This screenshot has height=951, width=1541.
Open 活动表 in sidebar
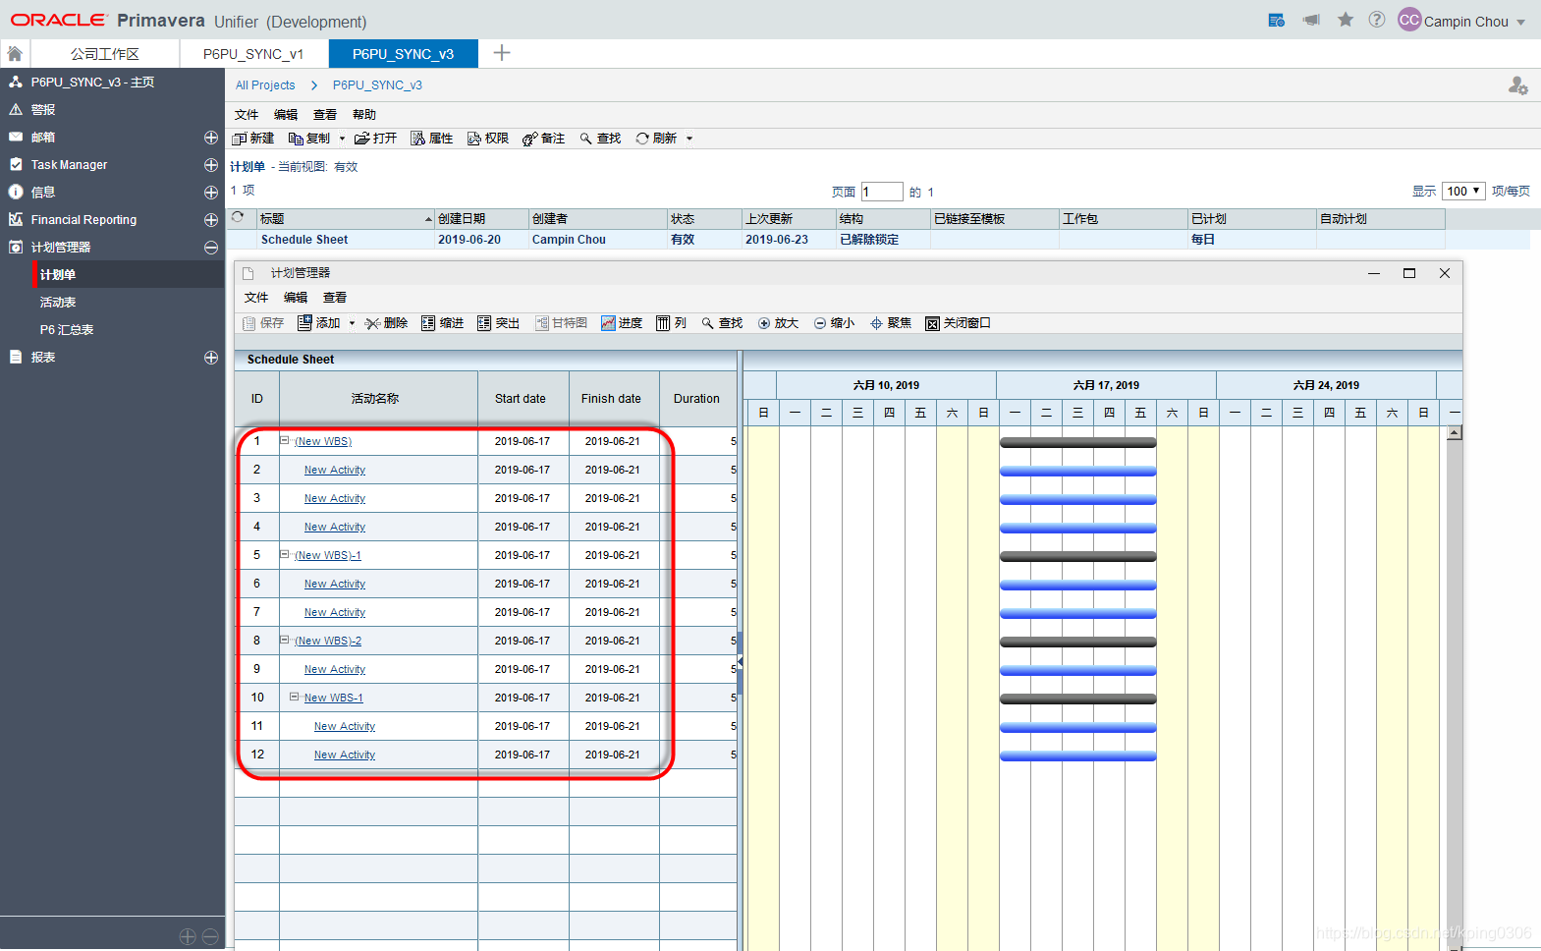pos(58,303)
